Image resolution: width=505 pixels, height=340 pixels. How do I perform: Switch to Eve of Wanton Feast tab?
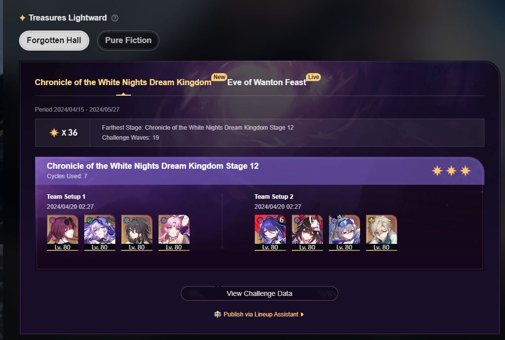point(267,82)
